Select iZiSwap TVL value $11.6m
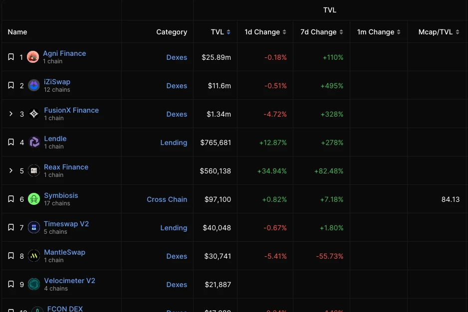468x312 pixels. (220, 86)
